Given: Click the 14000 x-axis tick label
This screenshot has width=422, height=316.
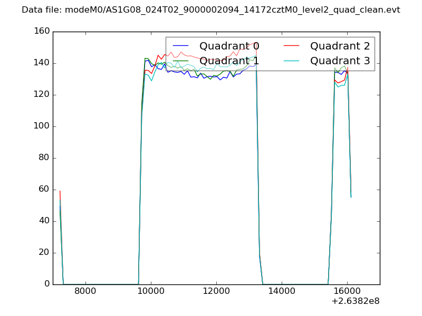Looking at the screenshot, I should tap(282, 290).
